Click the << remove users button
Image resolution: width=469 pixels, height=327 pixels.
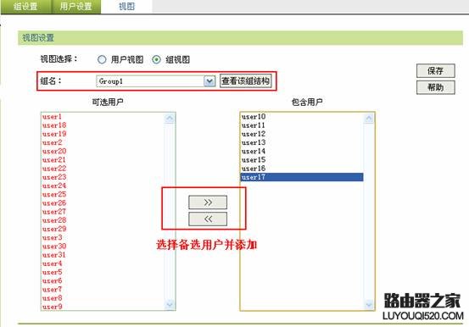pyautogui.click(x=208, y=219)
